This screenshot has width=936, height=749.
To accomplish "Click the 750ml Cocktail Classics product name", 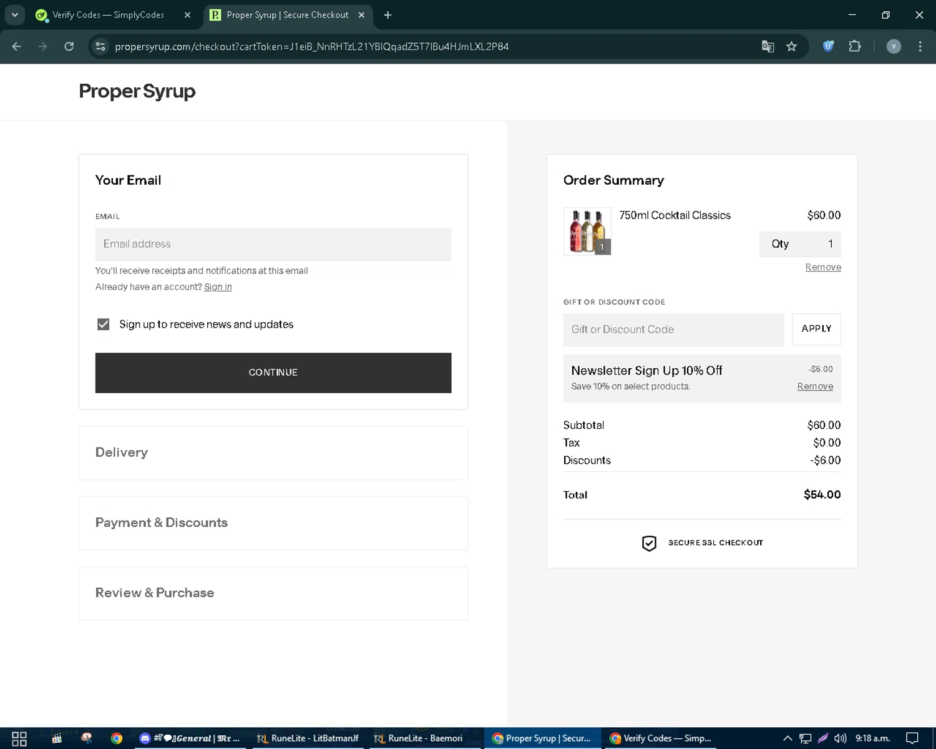I will click(x=675, y=215).
